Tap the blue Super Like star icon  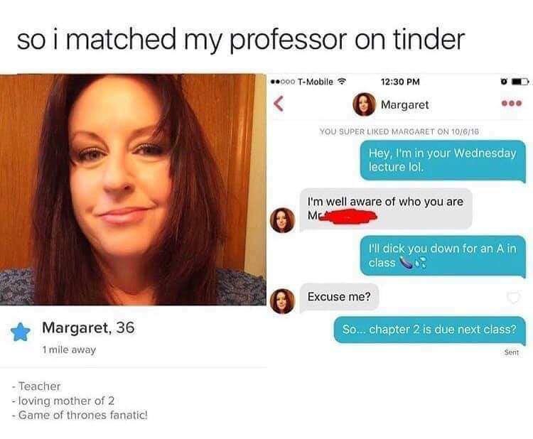pos(21,332)
